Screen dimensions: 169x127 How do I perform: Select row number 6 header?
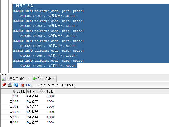[7, 122]
